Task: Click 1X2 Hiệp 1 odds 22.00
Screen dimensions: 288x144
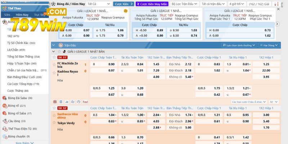Action: (x=266, y=70)
